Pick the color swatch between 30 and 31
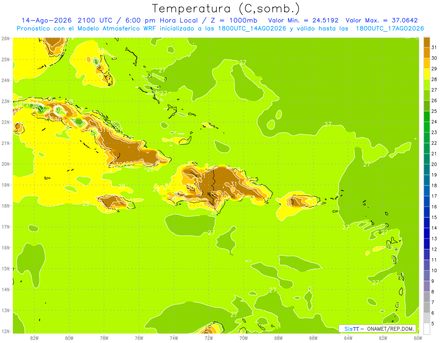Image resolution: width=444 pixels, height=343 pixels. (427, 53)
